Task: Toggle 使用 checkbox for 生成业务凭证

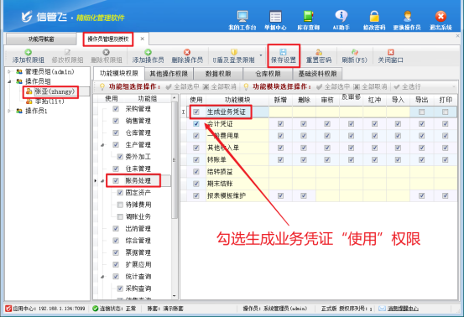Action: [x=196, y=112]
